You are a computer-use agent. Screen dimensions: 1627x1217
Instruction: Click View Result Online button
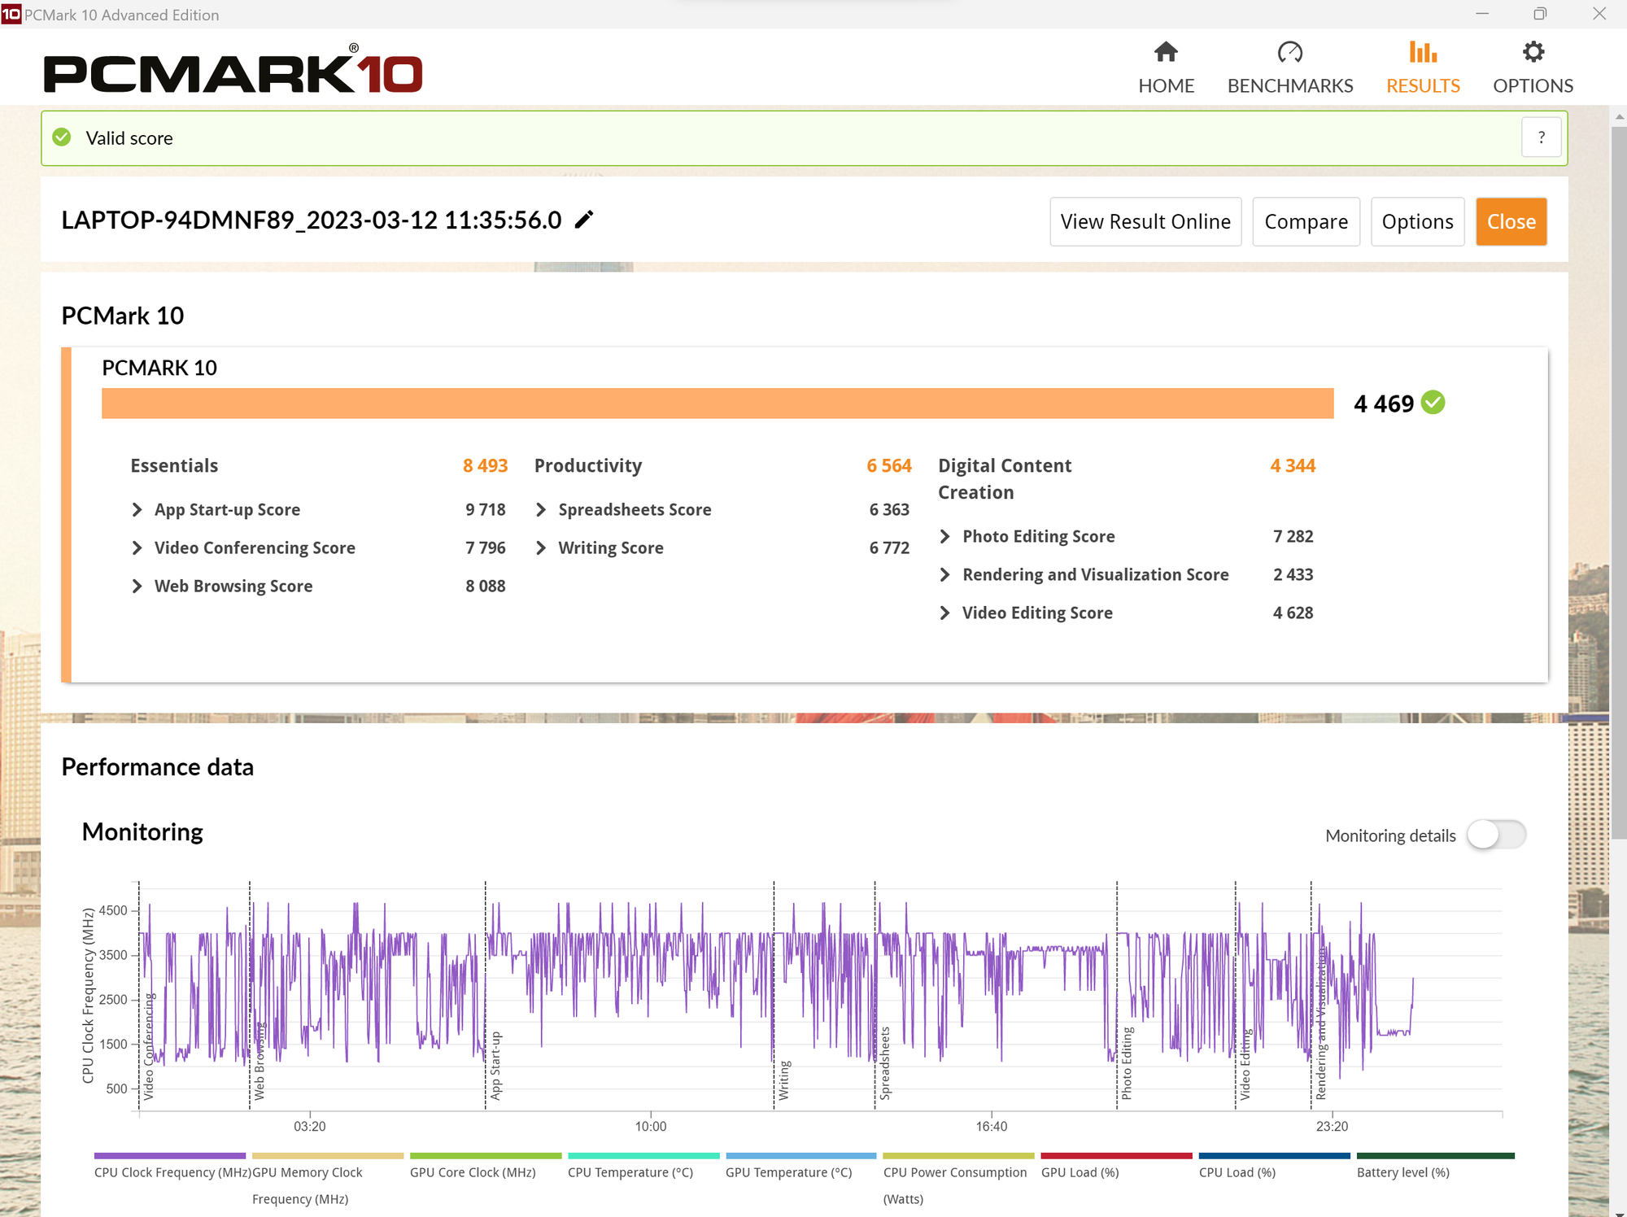1145,221
